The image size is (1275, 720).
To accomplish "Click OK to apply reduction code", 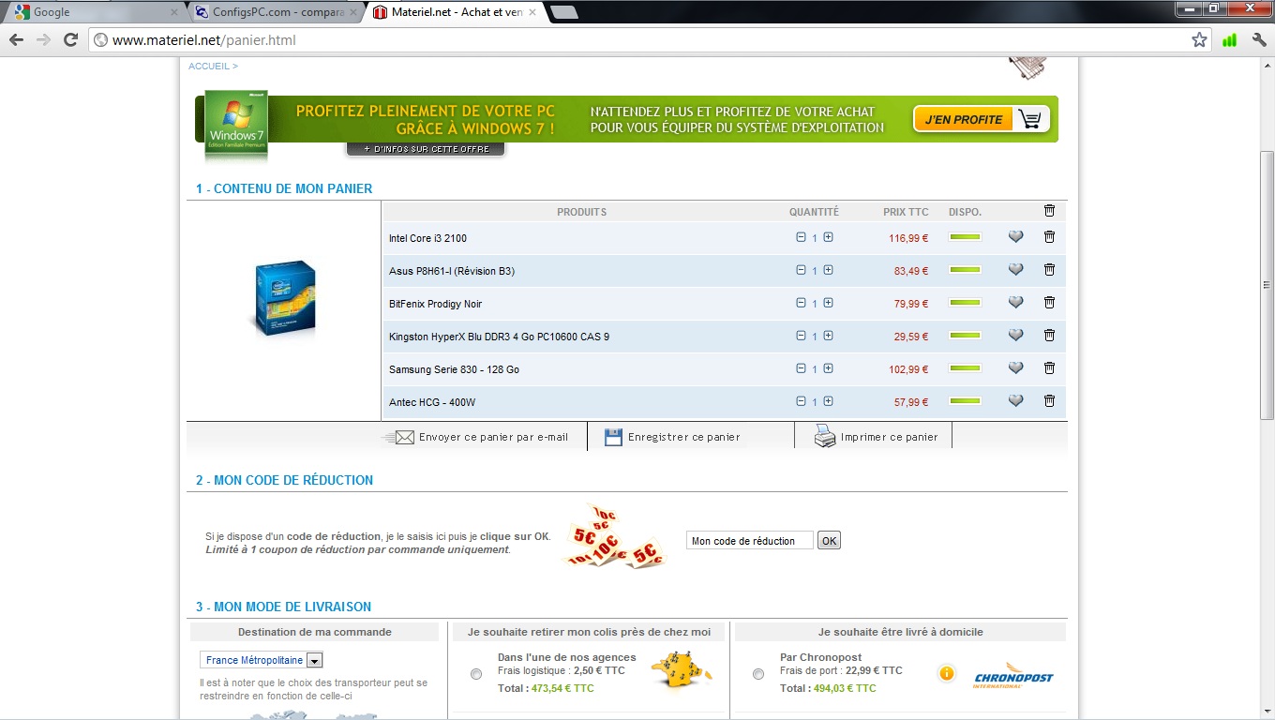I will click(829, 541).
